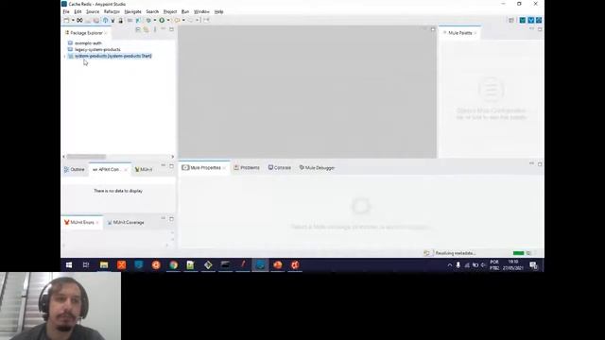Image resolution: width=605 pixels, height=340 pixels.
Task: Open File Explorer from the taskbar
Action: (104, 265)
